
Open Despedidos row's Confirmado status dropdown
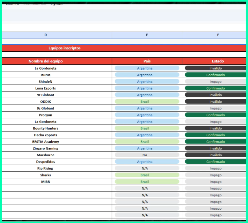[x=215, y=162]
